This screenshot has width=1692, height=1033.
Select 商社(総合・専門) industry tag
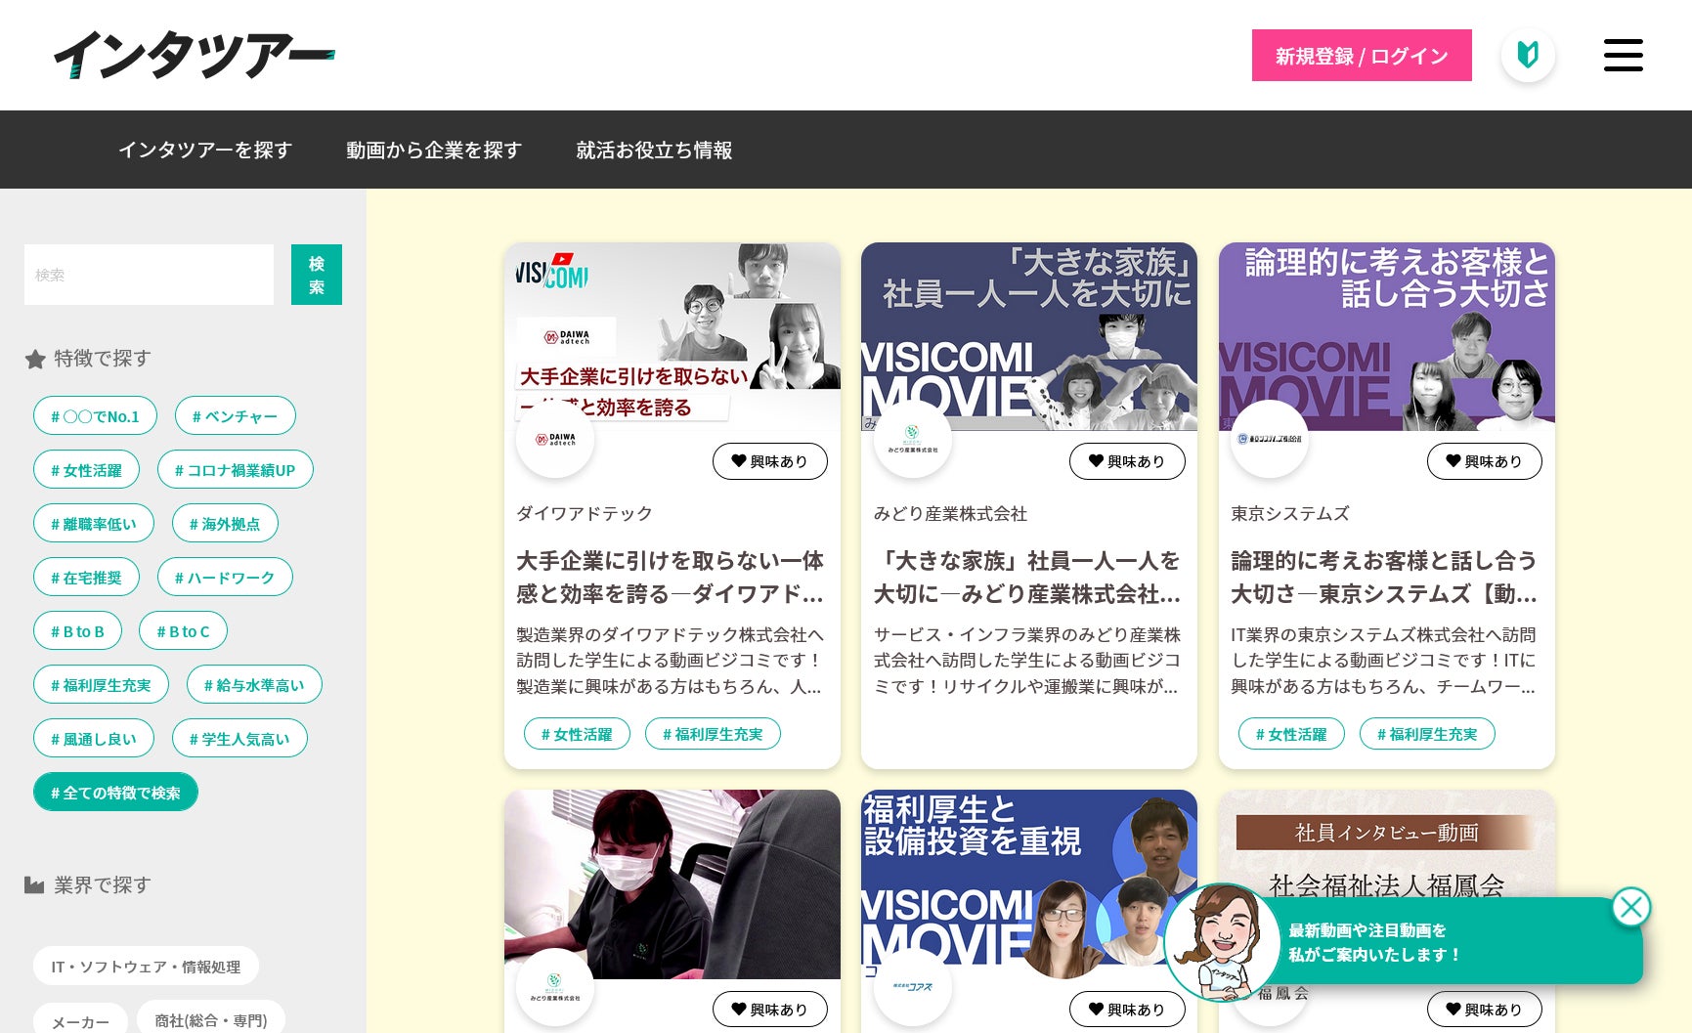(x=211, y=1019)
